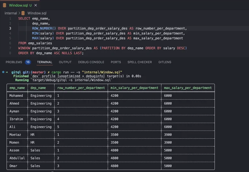
Task: Click 'emp_salaries' table name on line 6
Action: [x=40, y=43]
